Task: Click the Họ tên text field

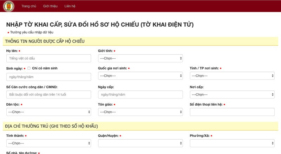Action: pyautogui.click(x=48, y=58)
